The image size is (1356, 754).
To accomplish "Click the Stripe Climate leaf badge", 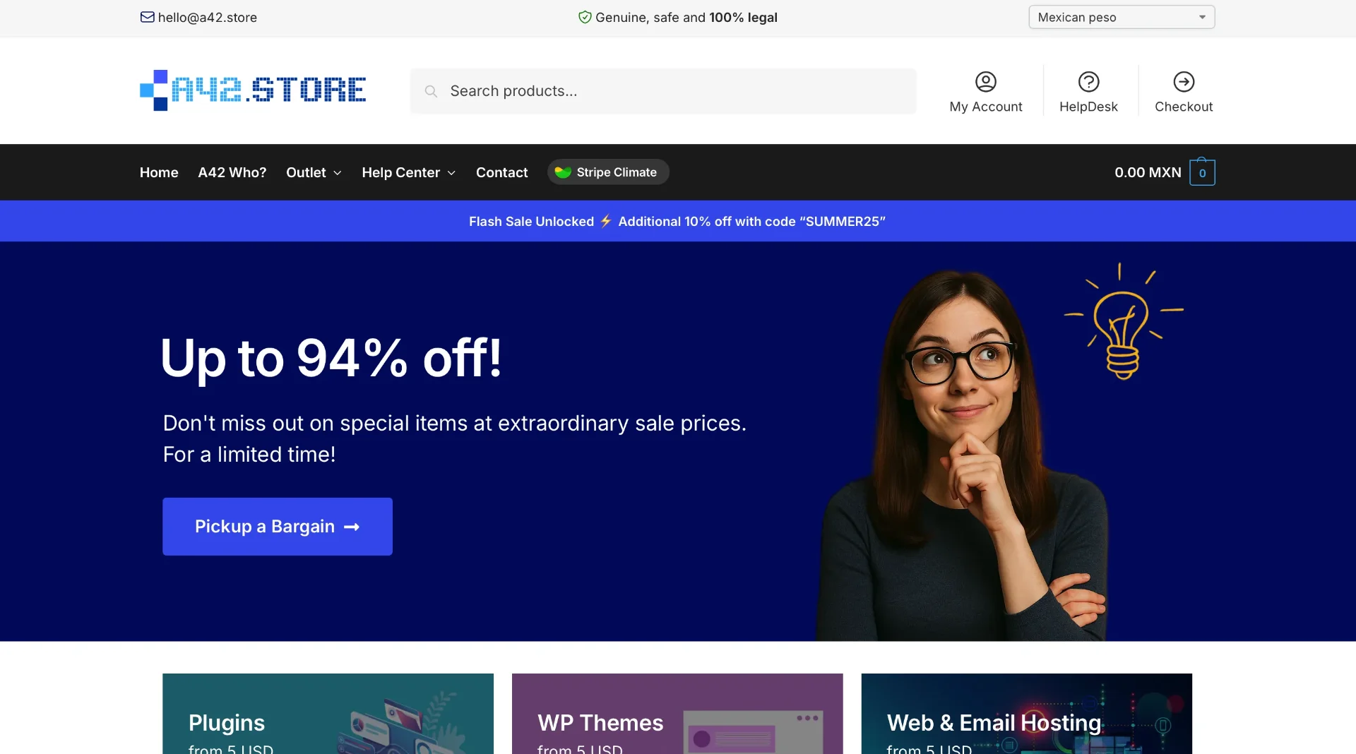I will coord(608,172).
